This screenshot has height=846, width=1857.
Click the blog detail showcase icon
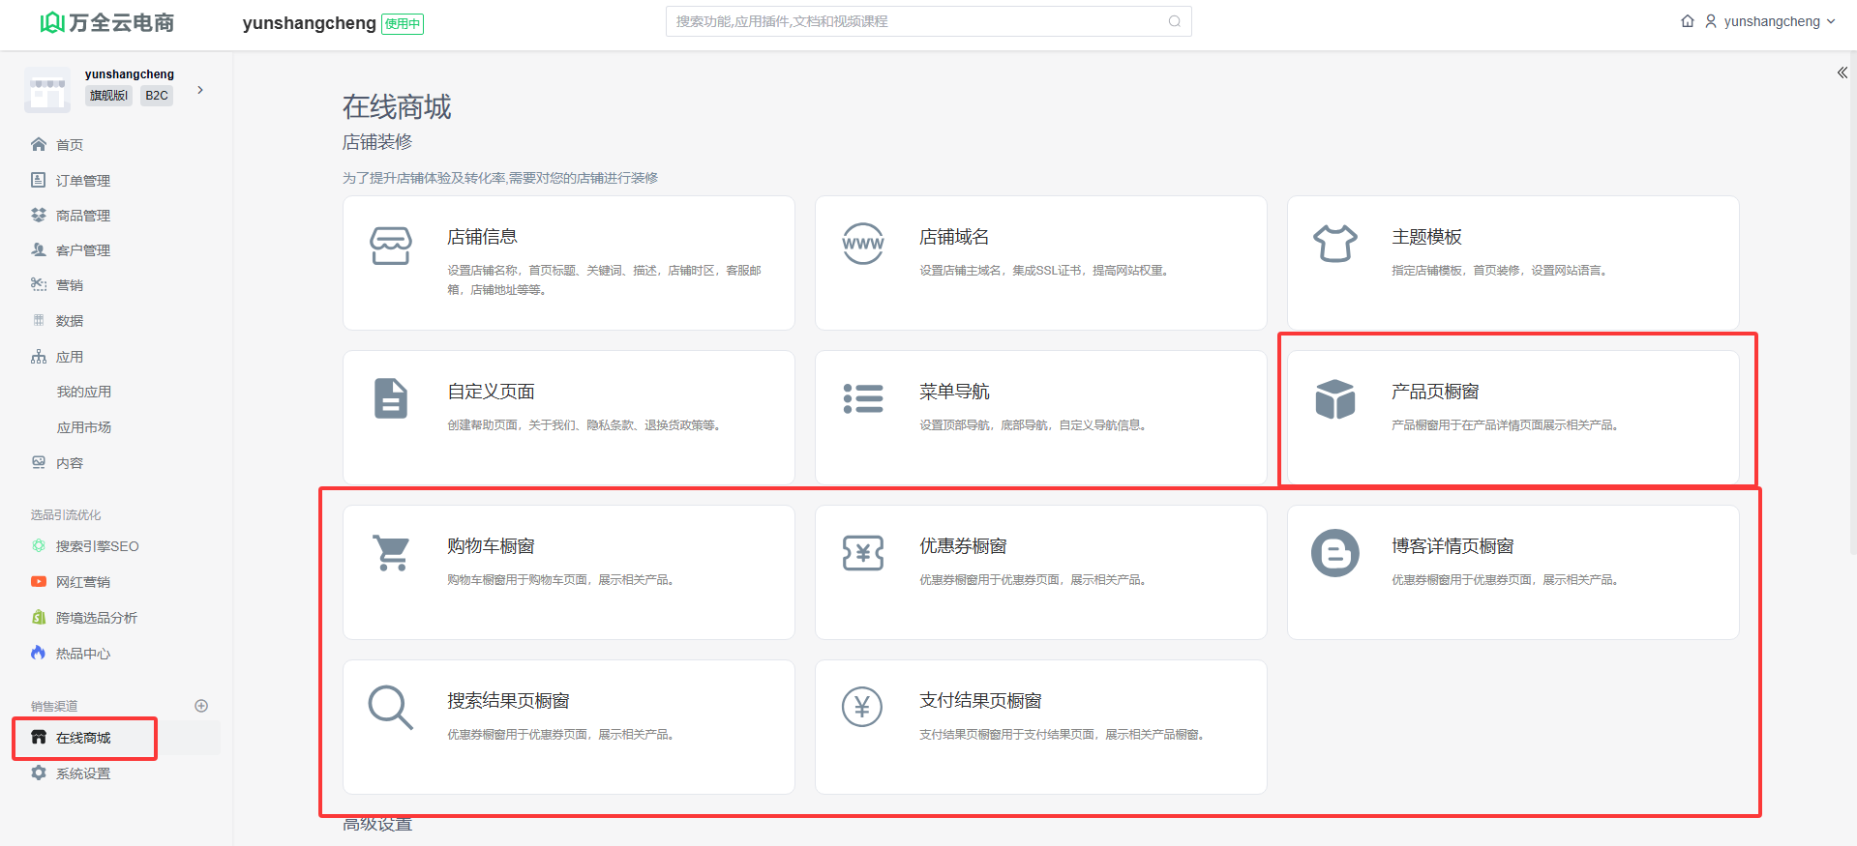point(1334,553)
